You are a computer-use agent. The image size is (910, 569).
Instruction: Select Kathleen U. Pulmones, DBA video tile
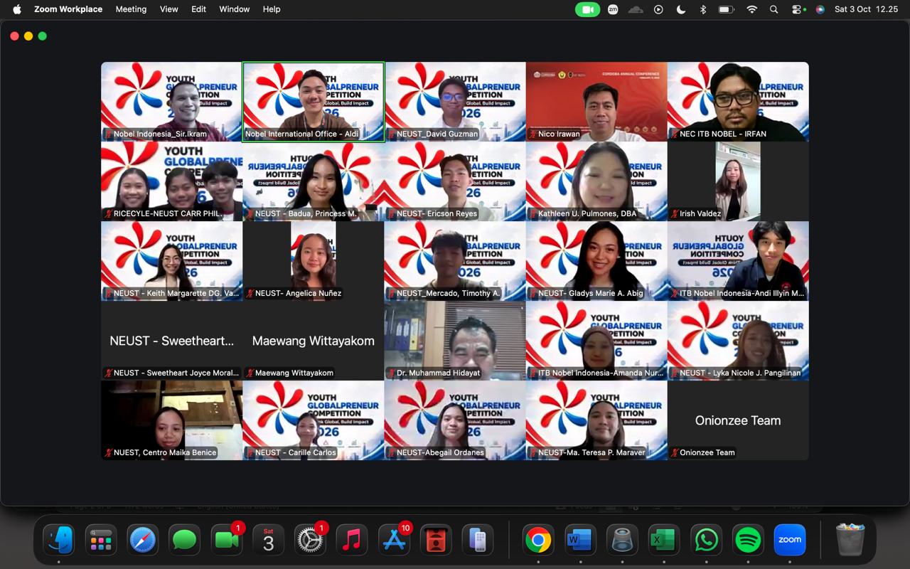point(596,181)
